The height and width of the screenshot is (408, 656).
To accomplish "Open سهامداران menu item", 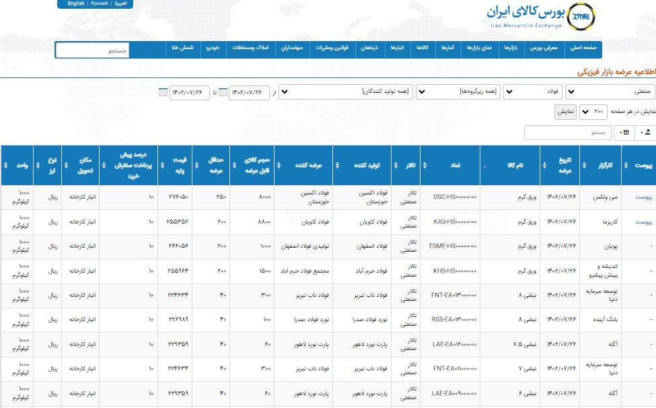I will (292, 48).
